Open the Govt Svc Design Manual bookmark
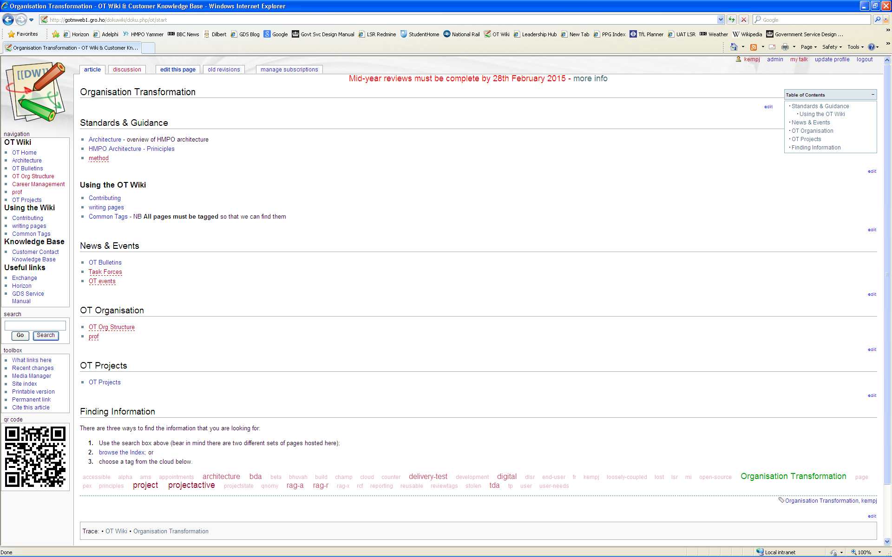The height and width of the screenshot is (557, 892). tap(323, 34)
